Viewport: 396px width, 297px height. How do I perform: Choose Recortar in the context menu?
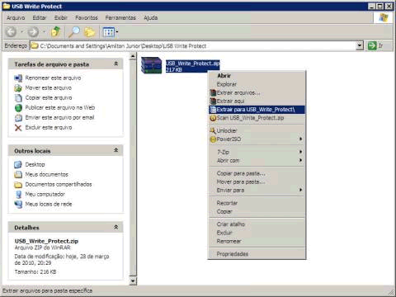coord(257,203)
